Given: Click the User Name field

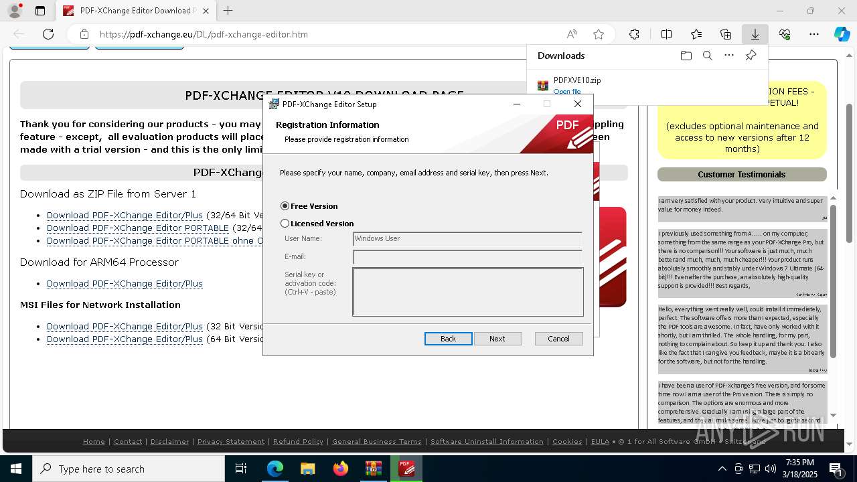Looking at the screenshot, I should point(467,239).
